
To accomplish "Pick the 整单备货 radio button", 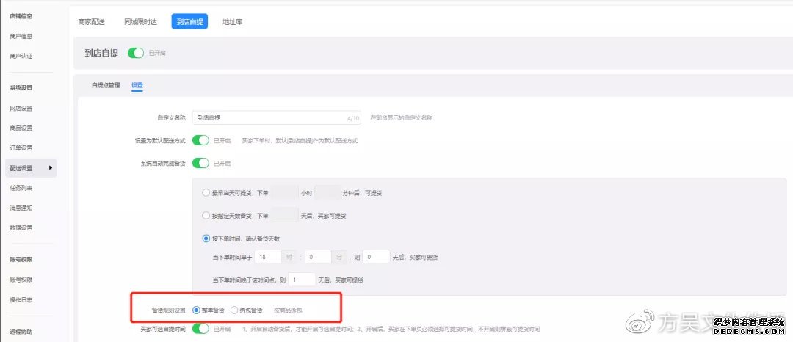I will tap(196, 310).
